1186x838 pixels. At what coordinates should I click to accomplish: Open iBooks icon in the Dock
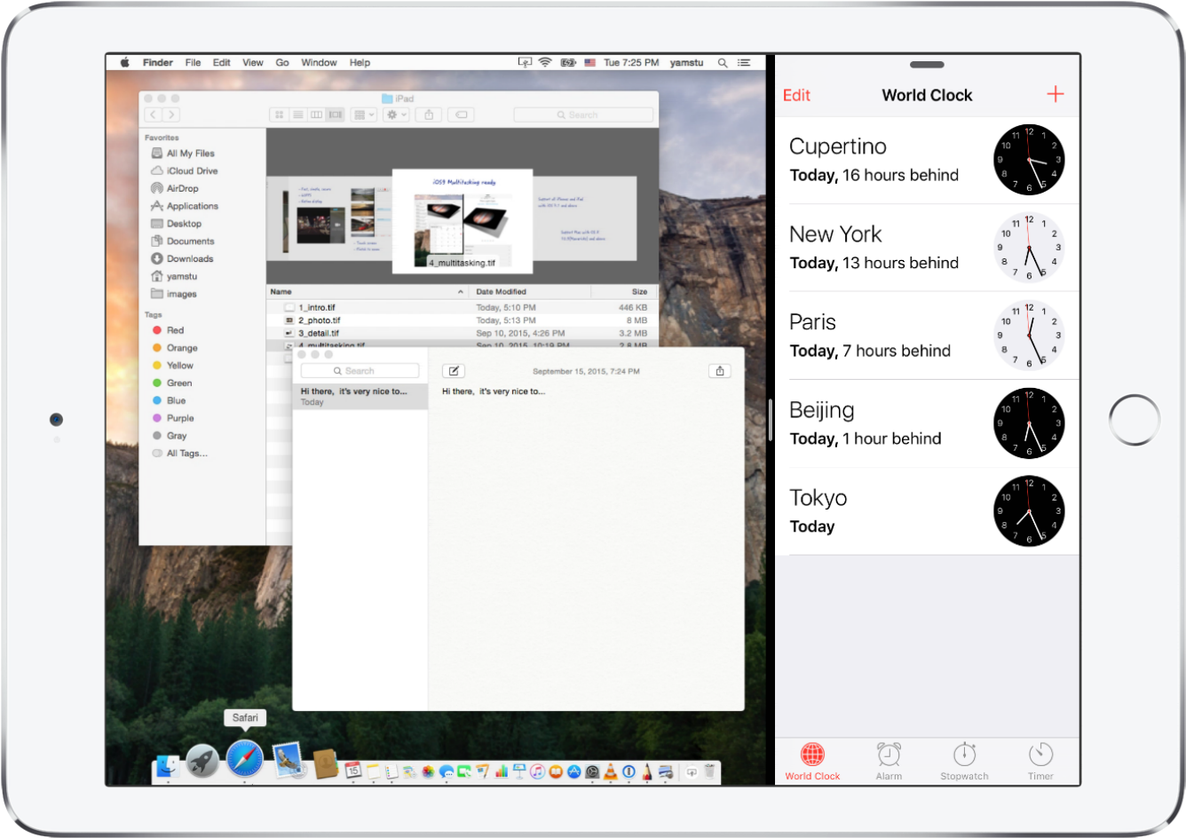point(556,771)
